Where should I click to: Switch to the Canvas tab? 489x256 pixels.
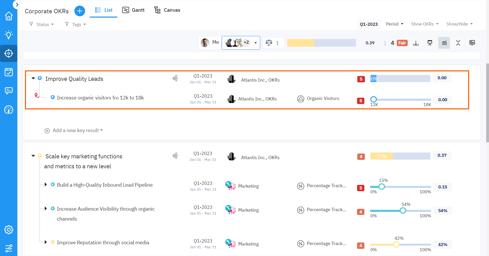[167, 10]
